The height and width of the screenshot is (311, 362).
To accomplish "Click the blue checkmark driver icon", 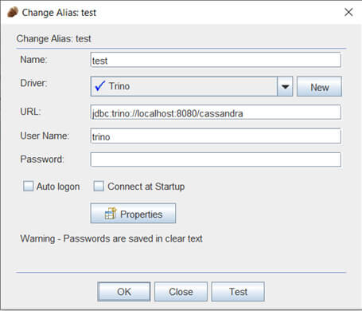I will pyautogui.click(x=100, y=86).
